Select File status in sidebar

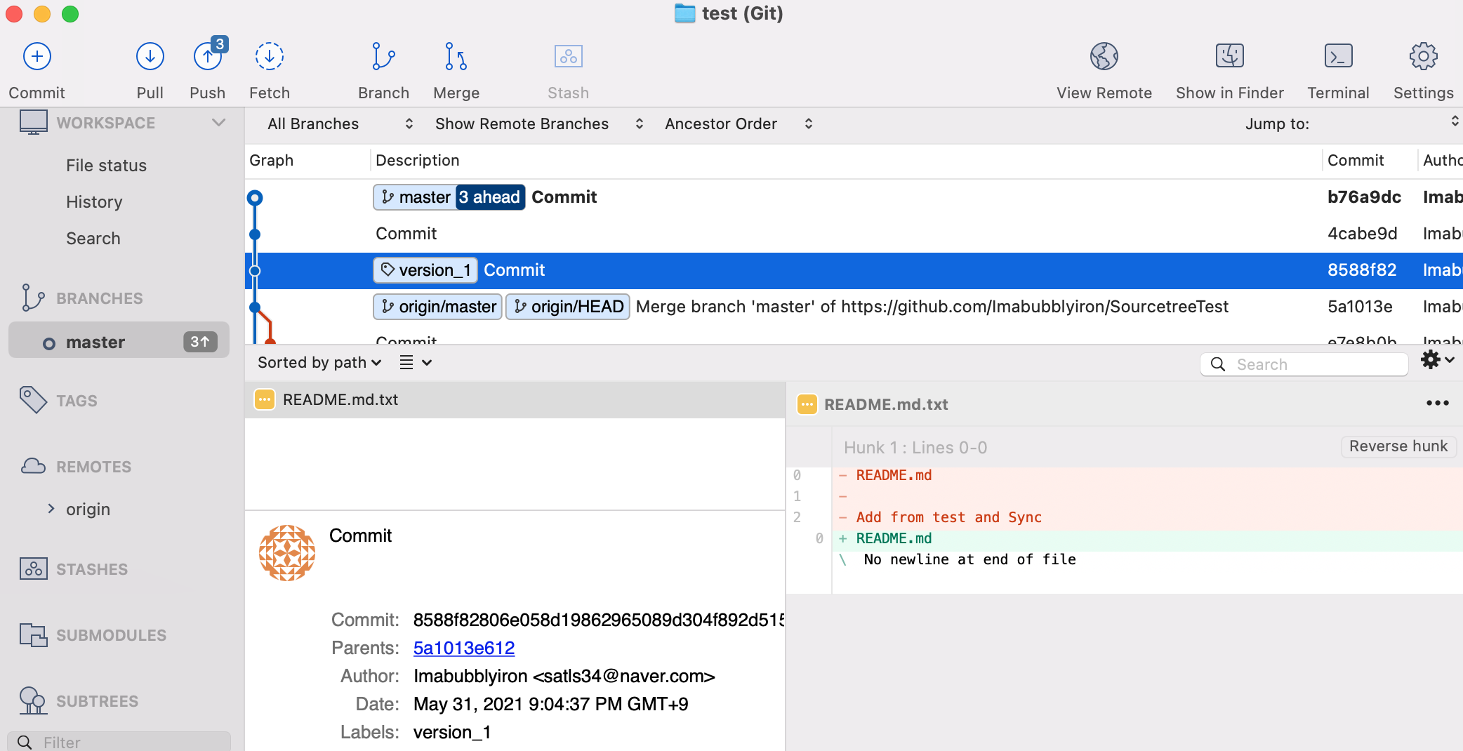(106, 165)
